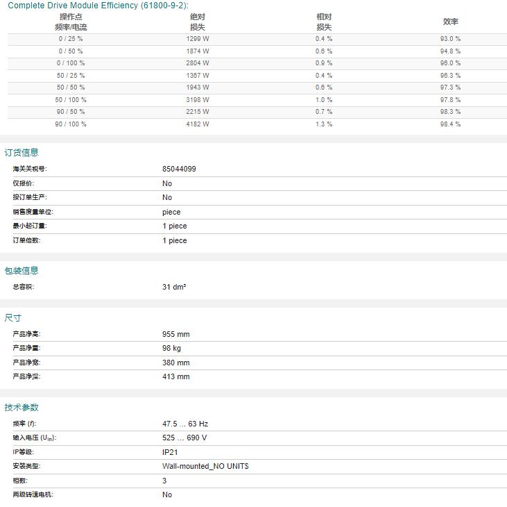The height and width of the screenshot is (507, 507).
Task: Open the 包装信息 section heading
Action: [22, 271]
